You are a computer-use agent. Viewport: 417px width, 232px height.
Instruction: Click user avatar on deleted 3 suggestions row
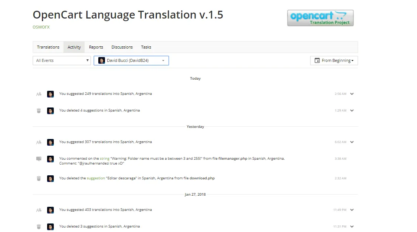coord(50,227)
